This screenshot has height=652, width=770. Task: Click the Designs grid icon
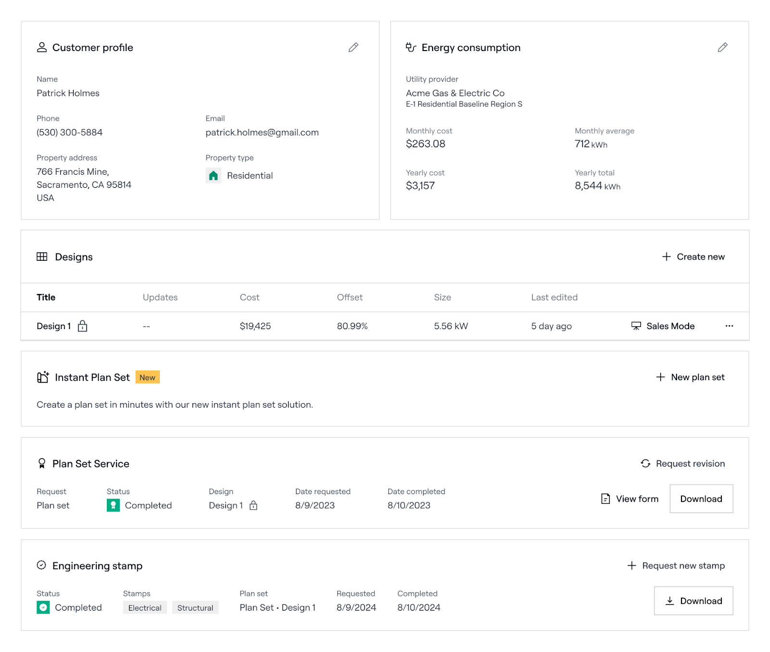tap(42, 257)
